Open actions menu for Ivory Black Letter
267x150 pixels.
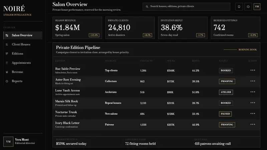253,124
